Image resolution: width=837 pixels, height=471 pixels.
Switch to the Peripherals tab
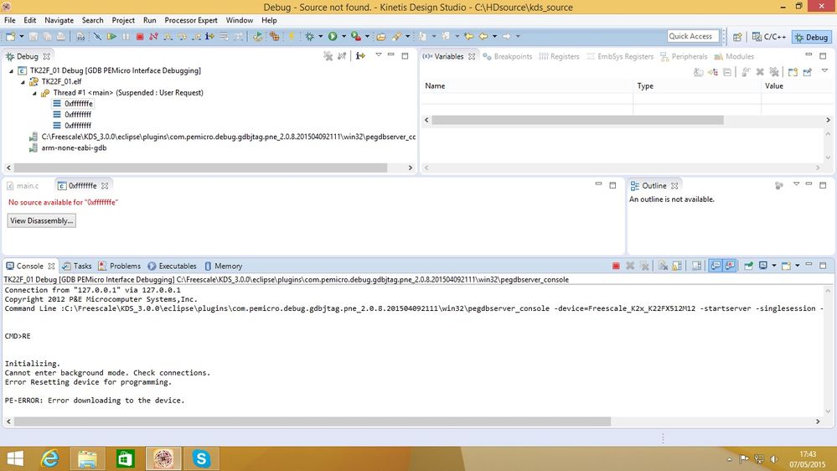pyautogui.click(x=684, y=56)
